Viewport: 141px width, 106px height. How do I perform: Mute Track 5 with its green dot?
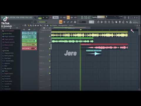tap(50, 61)
